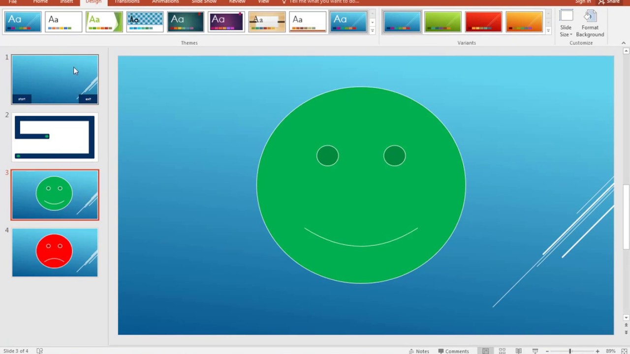This screenshot has height=354, width=630.
Task: Start Slide Show from status bar
Action: (535, 351)
